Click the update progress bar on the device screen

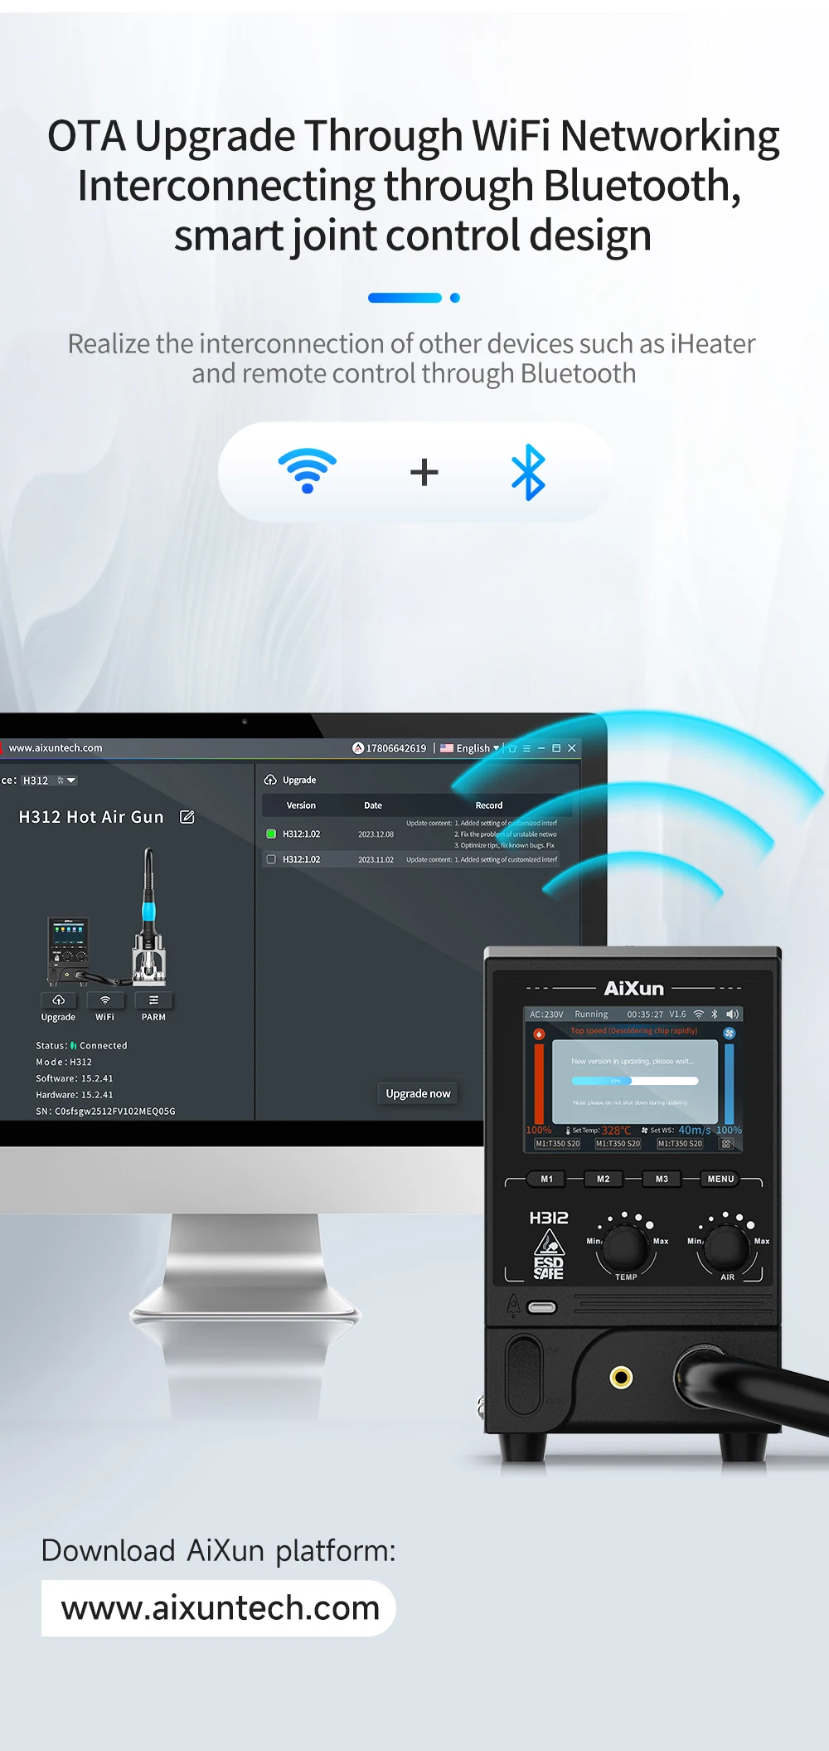click(635, 1081)
